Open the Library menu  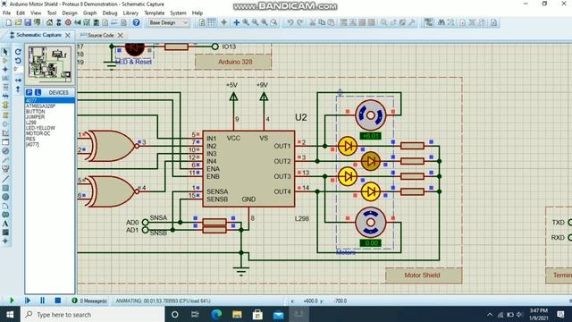(x=130, y=13)
